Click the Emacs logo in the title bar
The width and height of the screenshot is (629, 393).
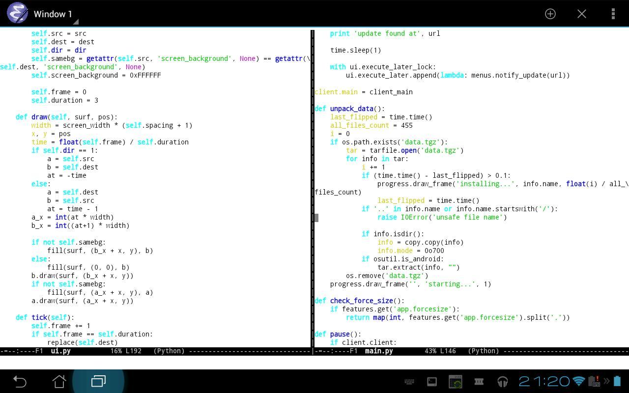17,13
